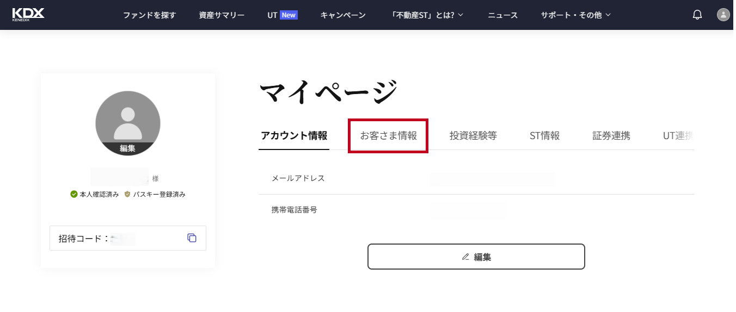Viewport: 736px width, 312px height.
Task: Go to 資産サマリー page
Action: 222,15
